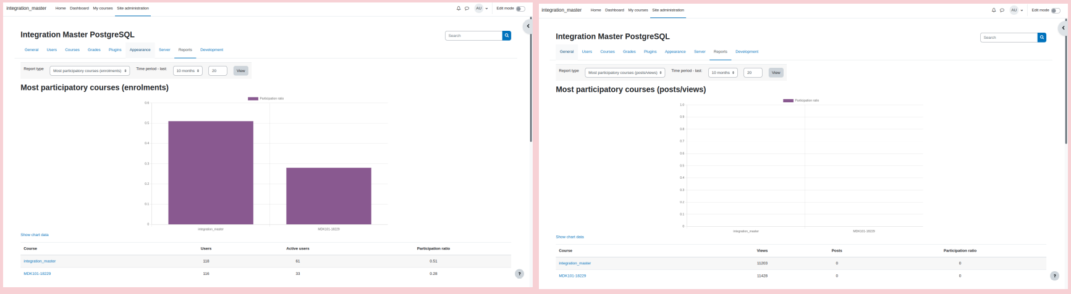Click the number field showing 20, left window
Viewport: 1071px width, 294px height.
click(x=218, y=71)
